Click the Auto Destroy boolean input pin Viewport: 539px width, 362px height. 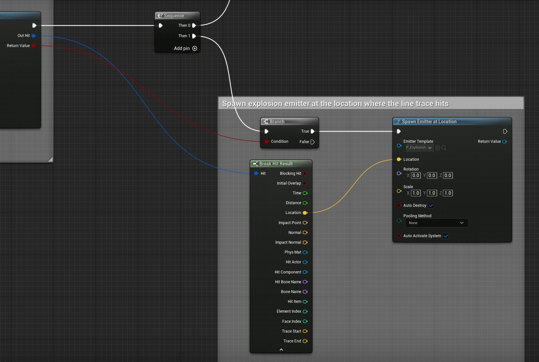399,206
